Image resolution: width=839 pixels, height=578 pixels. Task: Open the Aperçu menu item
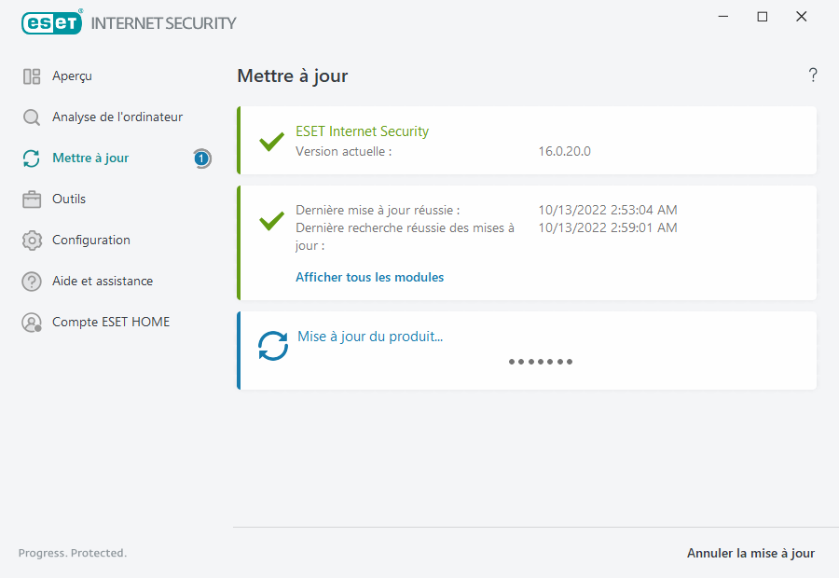(x=72, y=76)
